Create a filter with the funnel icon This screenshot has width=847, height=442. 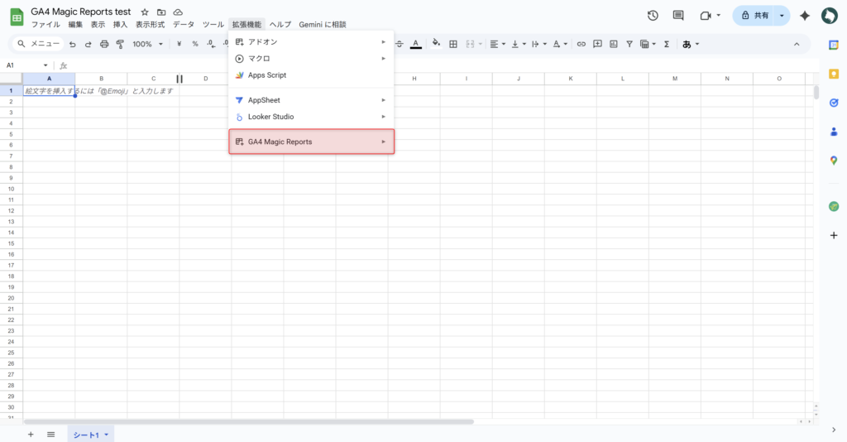tap(629, 45)
